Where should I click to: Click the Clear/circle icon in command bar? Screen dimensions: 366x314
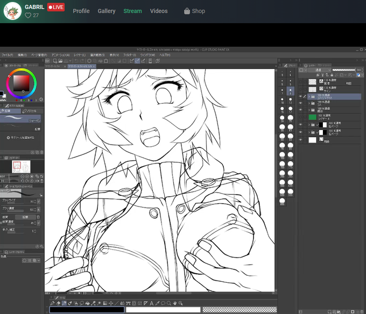click(89, 61)
